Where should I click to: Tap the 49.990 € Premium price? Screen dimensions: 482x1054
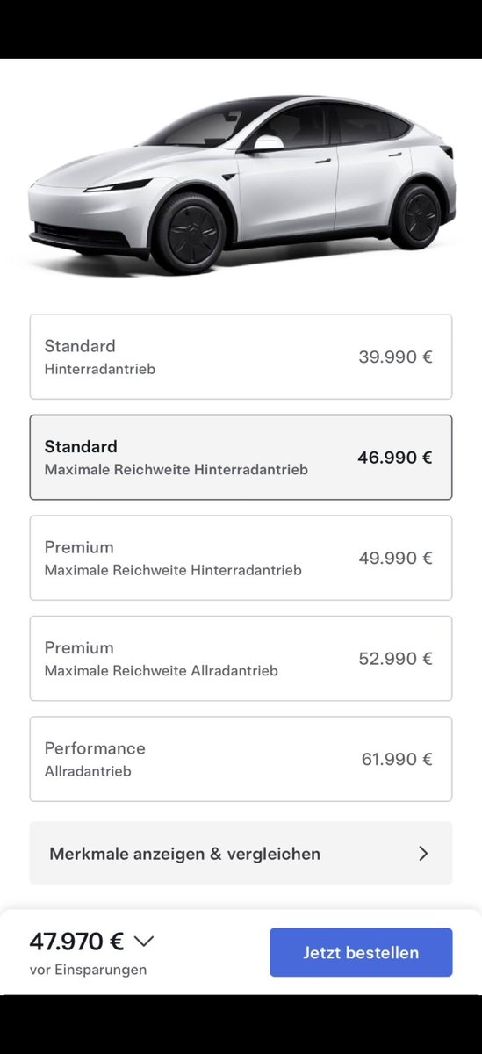[395, 558]
